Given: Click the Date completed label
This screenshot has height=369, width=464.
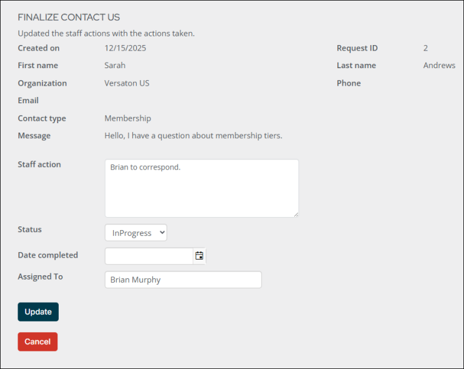Looking at the screenshot, I should [x=48, y=255].
